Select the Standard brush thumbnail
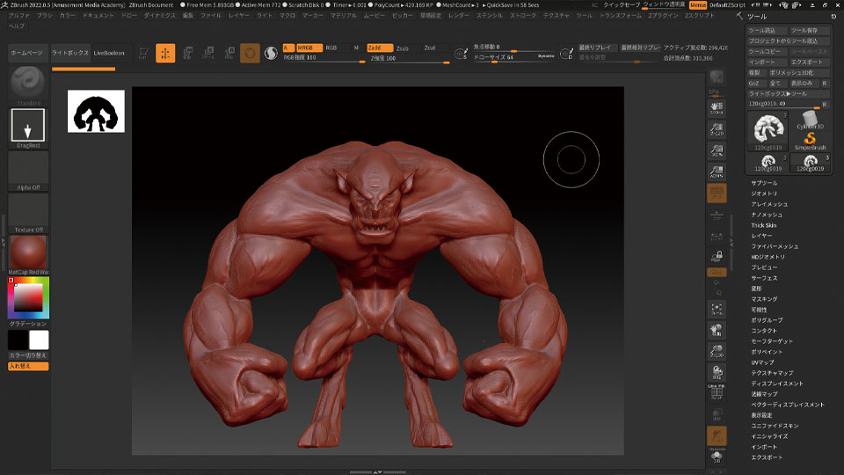The image size is (844, 475). click(x=28, y=84)
